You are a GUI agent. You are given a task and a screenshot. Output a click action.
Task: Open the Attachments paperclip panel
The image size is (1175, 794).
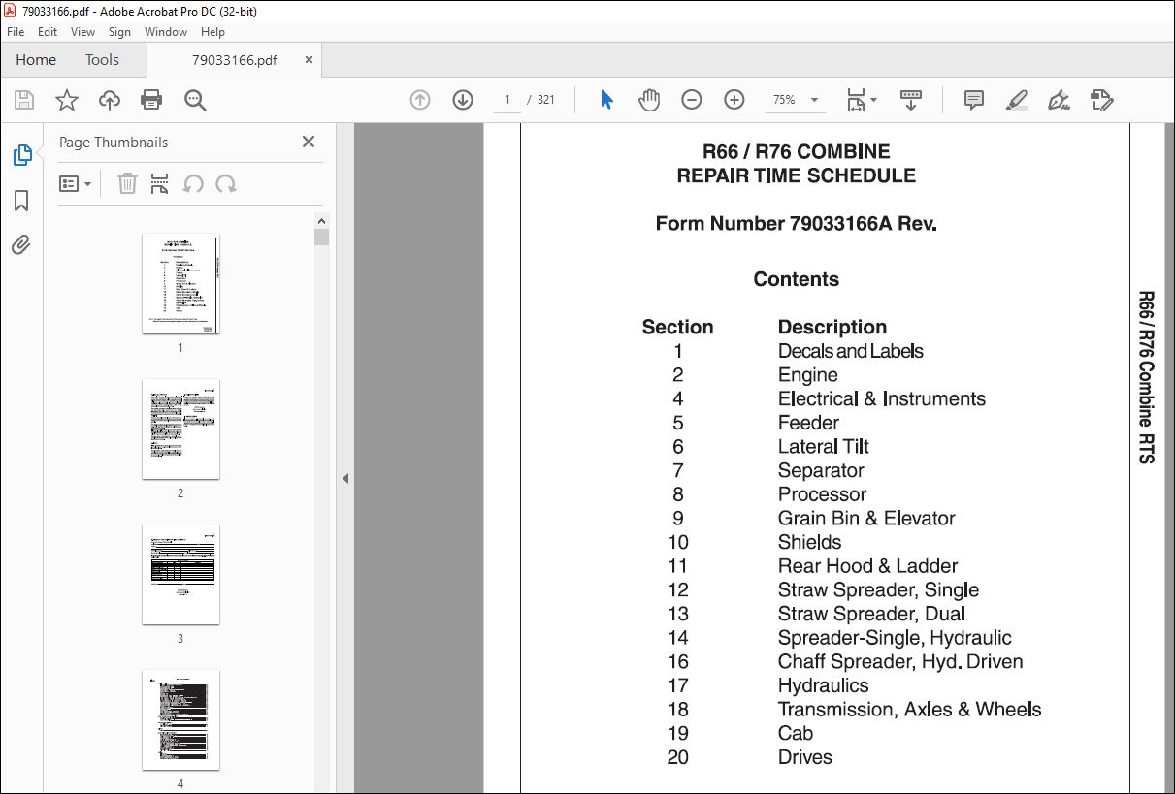click(21, 244)
